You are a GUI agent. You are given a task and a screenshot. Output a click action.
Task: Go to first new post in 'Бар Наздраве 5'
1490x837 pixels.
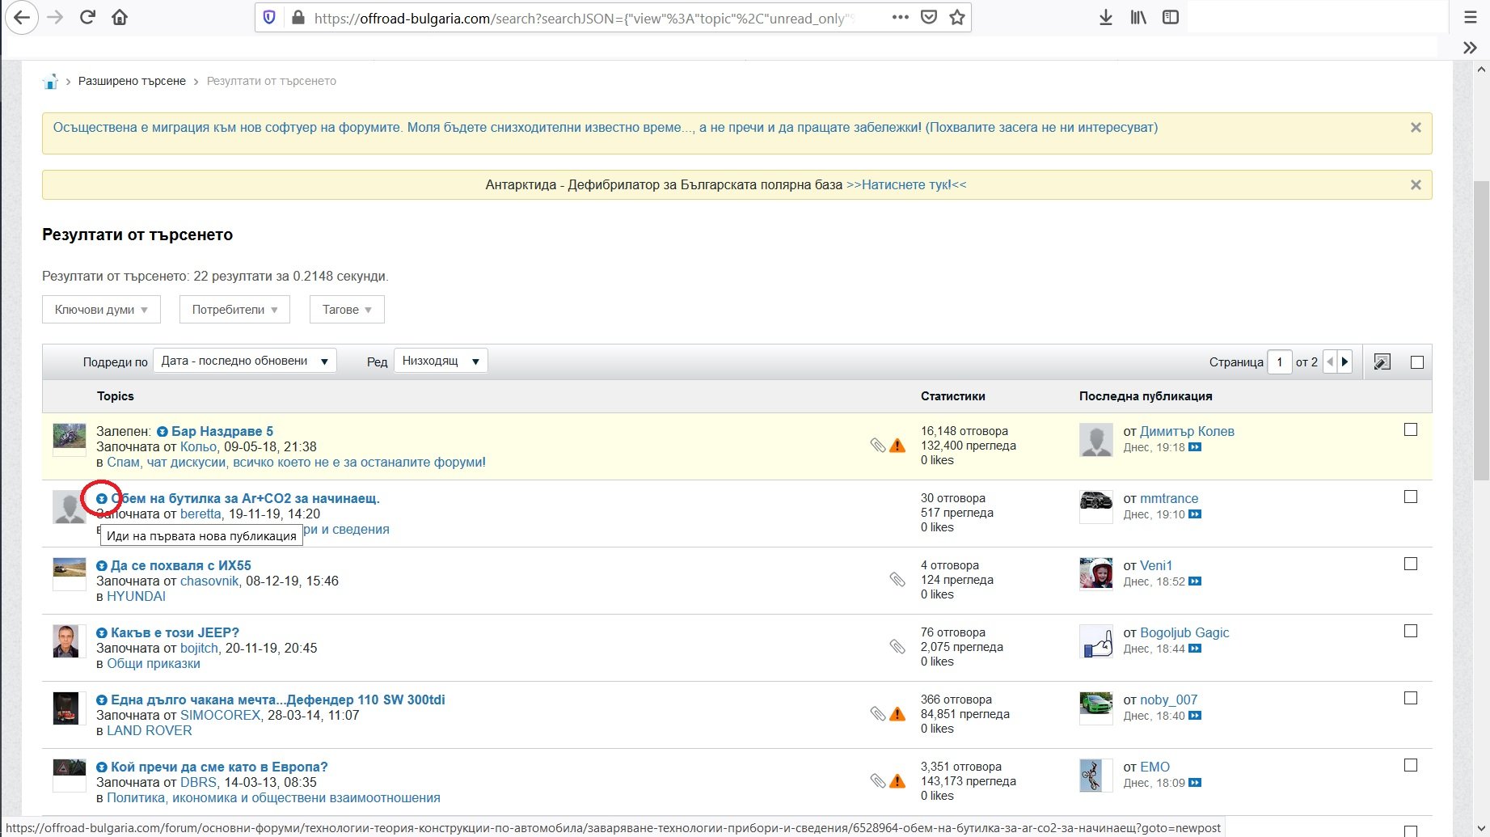(163, 432)
